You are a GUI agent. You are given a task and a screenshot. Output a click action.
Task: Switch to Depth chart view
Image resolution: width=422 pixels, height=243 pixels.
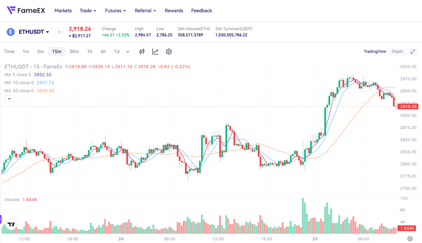pyautogui.click(x=397, y=51)
